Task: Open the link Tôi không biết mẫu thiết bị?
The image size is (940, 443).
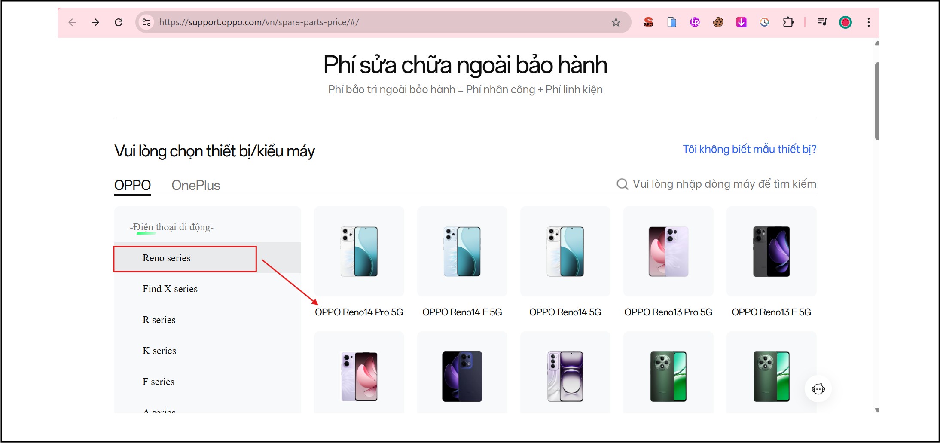Action: [749, 149]
